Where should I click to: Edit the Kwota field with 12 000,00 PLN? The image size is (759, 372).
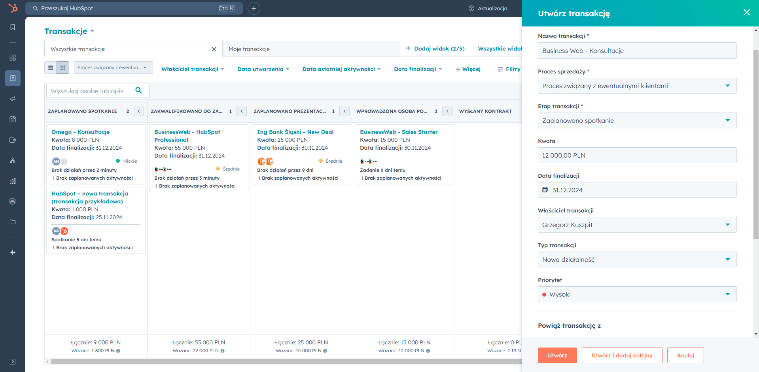[x=637, y=155]
